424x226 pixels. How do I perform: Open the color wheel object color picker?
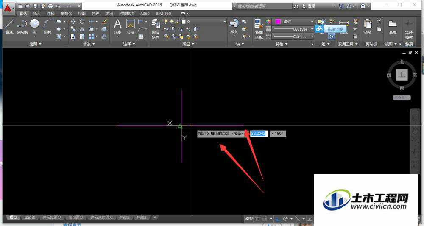click(x=268, y=21)
